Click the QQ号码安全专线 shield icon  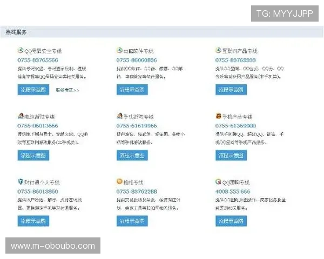[21, 50]
